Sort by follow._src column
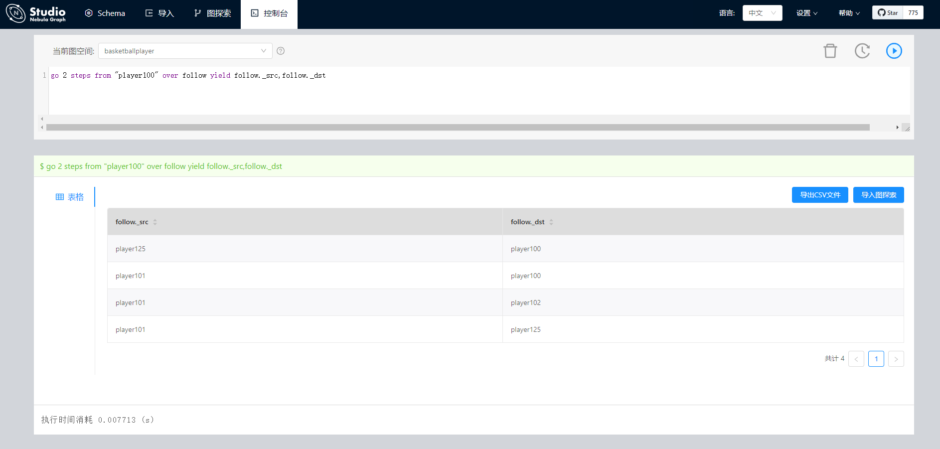Screen dimensions: 940x449 click(x=155, y=222)
